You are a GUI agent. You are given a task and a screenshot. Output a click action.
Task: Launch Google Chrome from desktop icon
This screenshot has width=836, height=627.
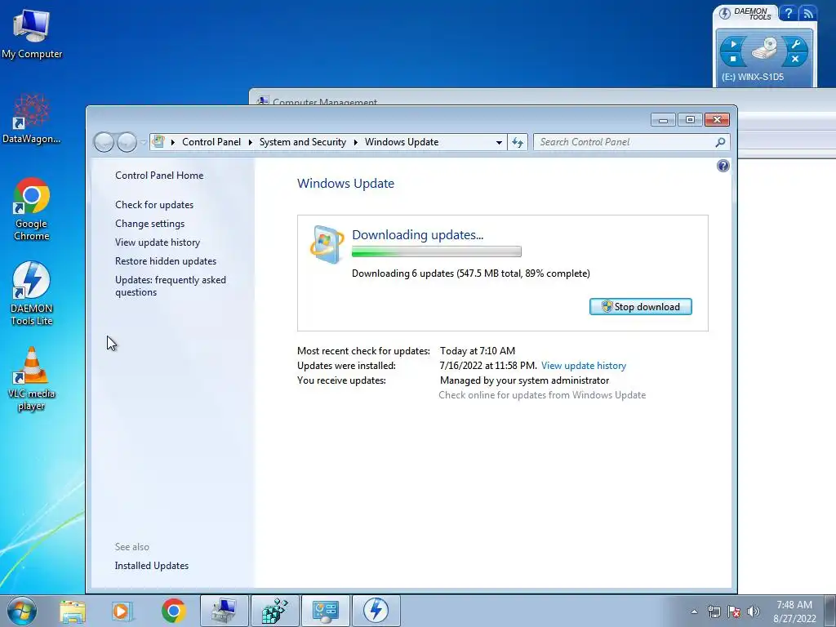32,209
